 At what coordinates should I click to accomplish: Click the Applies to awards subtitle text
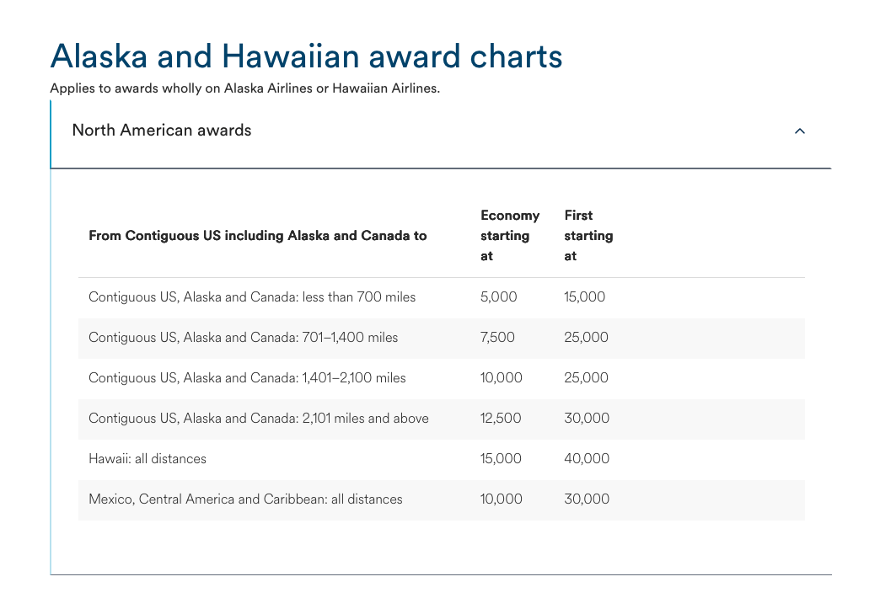tap(244, 88)
